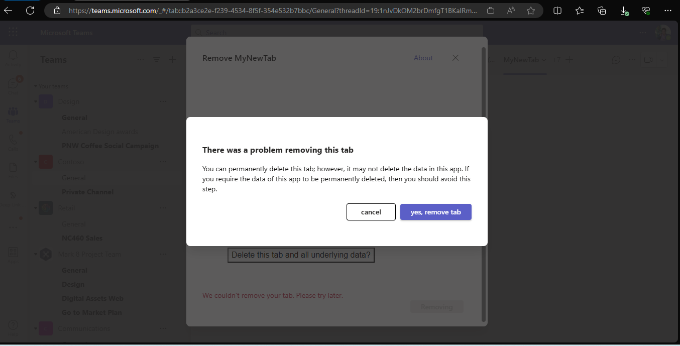The width and height of the screenshot is (680, 346).
Task: Open the Retail team options menu
Action: 163,207
